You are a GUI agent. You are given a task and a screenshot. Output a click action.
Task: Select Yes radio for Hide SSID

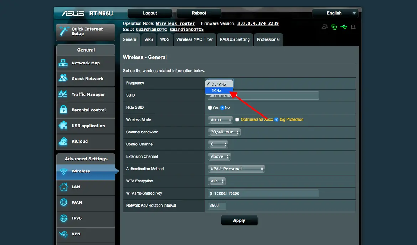coord(210,107)
